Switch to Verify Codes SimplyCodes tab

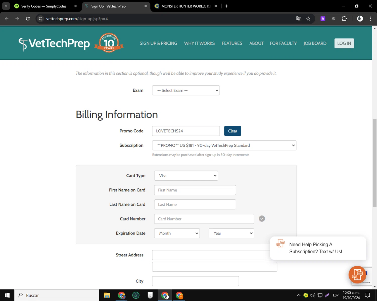[x=43, y=6]
